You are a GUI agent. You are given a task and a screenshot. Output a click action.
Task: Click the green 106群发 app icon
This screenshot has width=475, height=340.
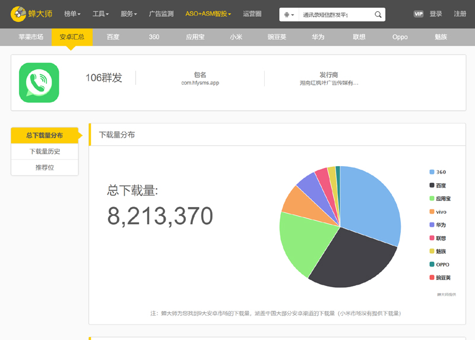pyautogui.click(x=39, y=82)
